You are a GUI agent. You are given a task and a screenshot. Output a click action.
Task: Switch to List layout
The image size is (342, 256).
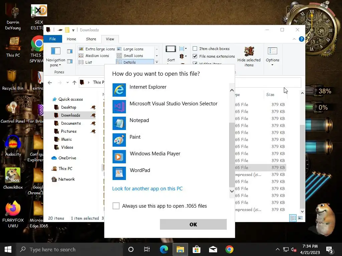click(x=85, y=62)
